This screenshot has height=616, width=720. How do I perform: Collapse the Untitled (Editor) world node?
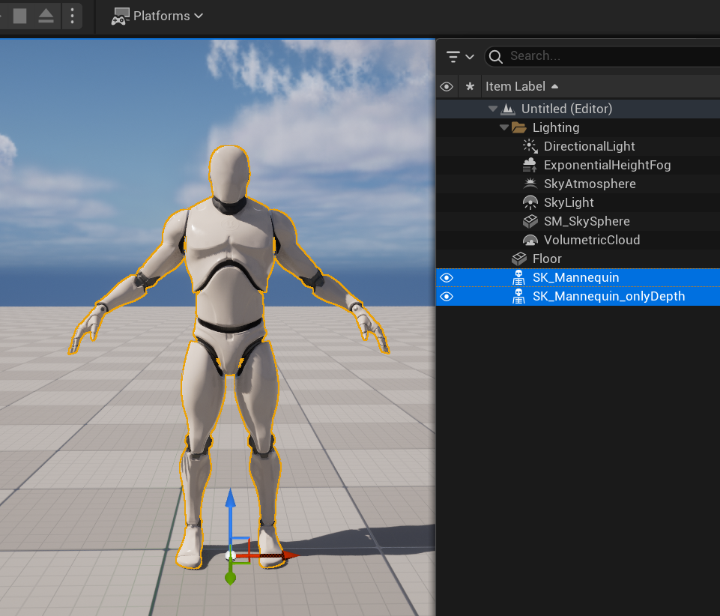(x=492, y=109)
